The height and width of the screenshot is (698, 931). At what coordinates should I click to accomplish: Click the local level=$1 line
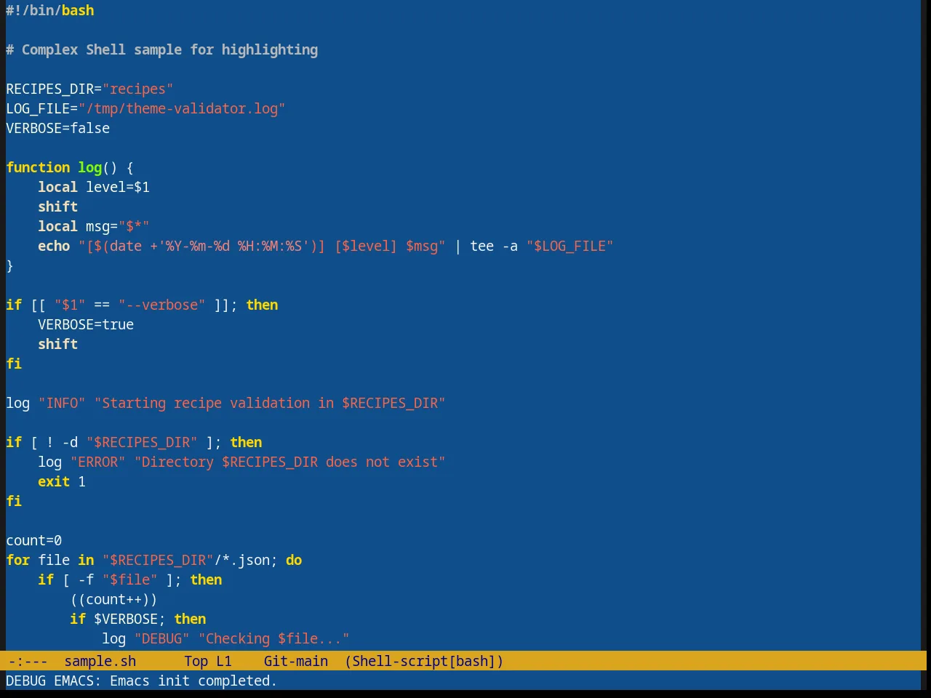click(x=94, y=187)
